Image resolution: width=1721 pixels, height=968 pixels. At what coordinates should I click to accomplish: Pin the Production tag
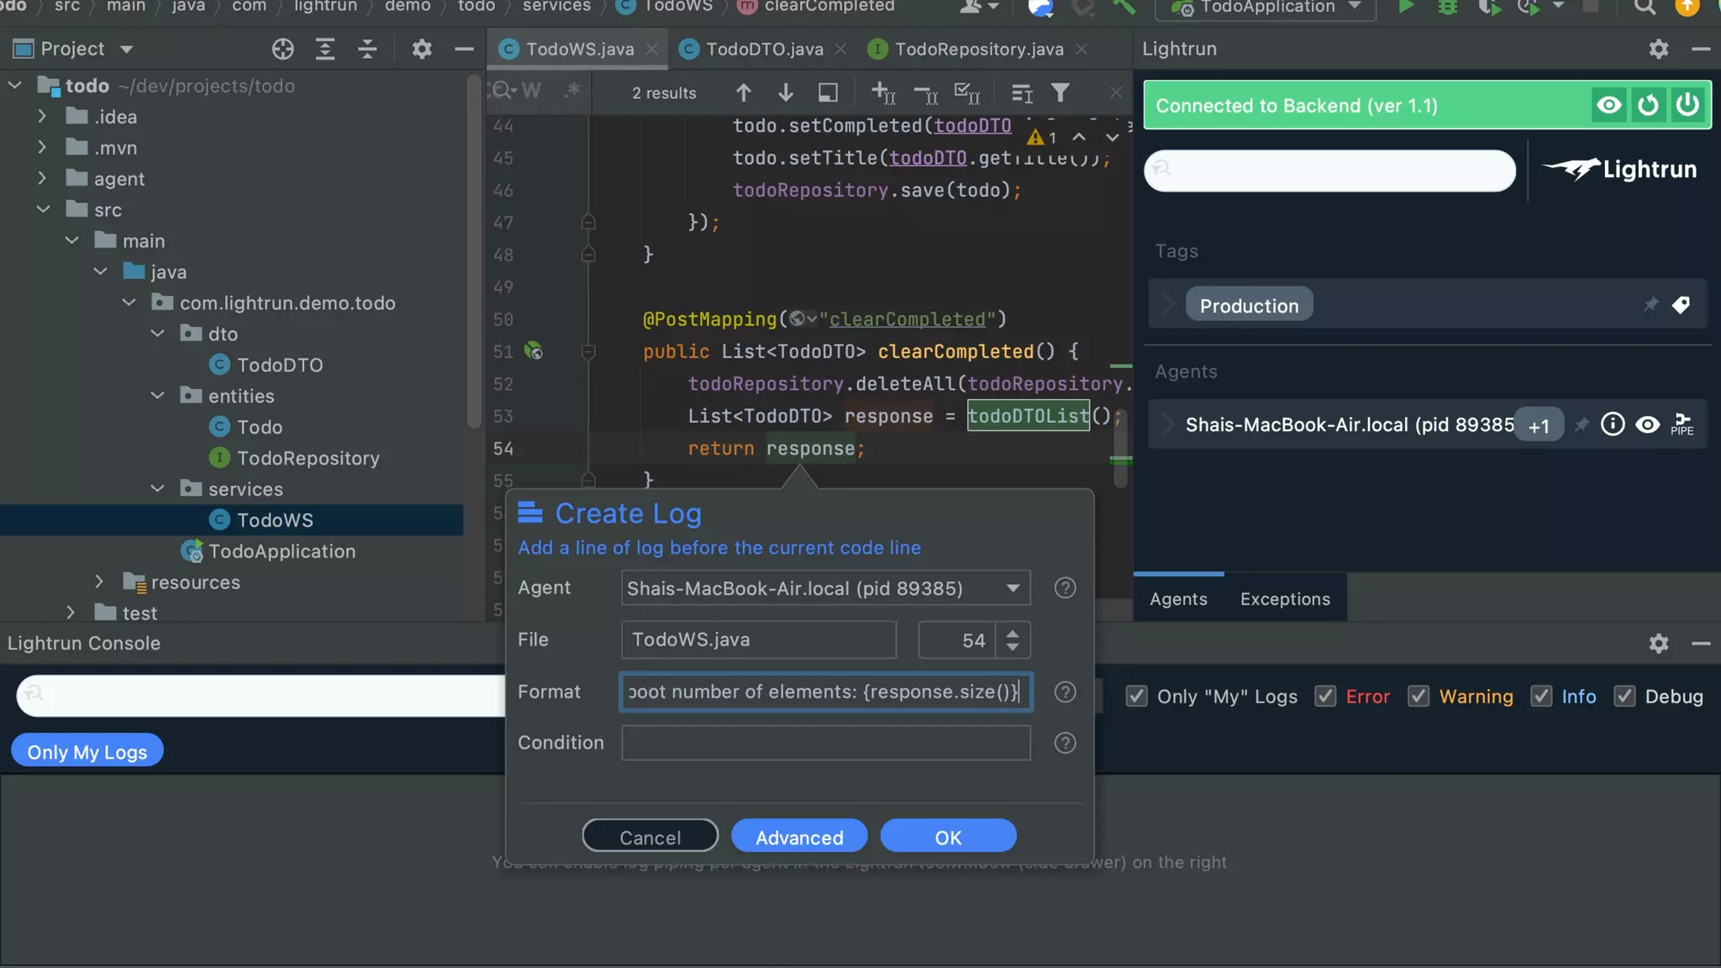(x=1651, y=304)
